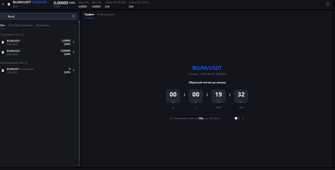Click the Спотовый счет (2) heading
Viewport: 335px width, 170px height.
pos(12,35)
